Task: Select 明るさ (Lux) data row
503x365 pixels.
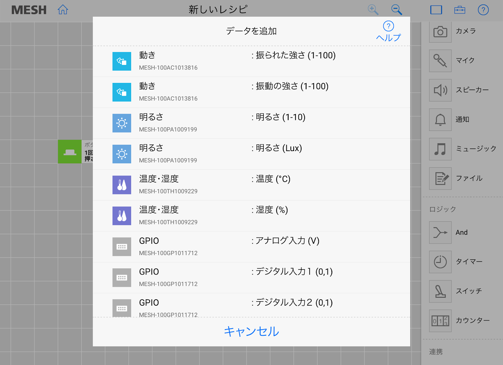Action: pyautogui.click(x=251, y=154)
